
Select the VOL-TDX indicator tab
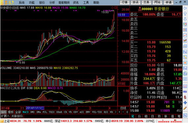click(x=97, y=112)
